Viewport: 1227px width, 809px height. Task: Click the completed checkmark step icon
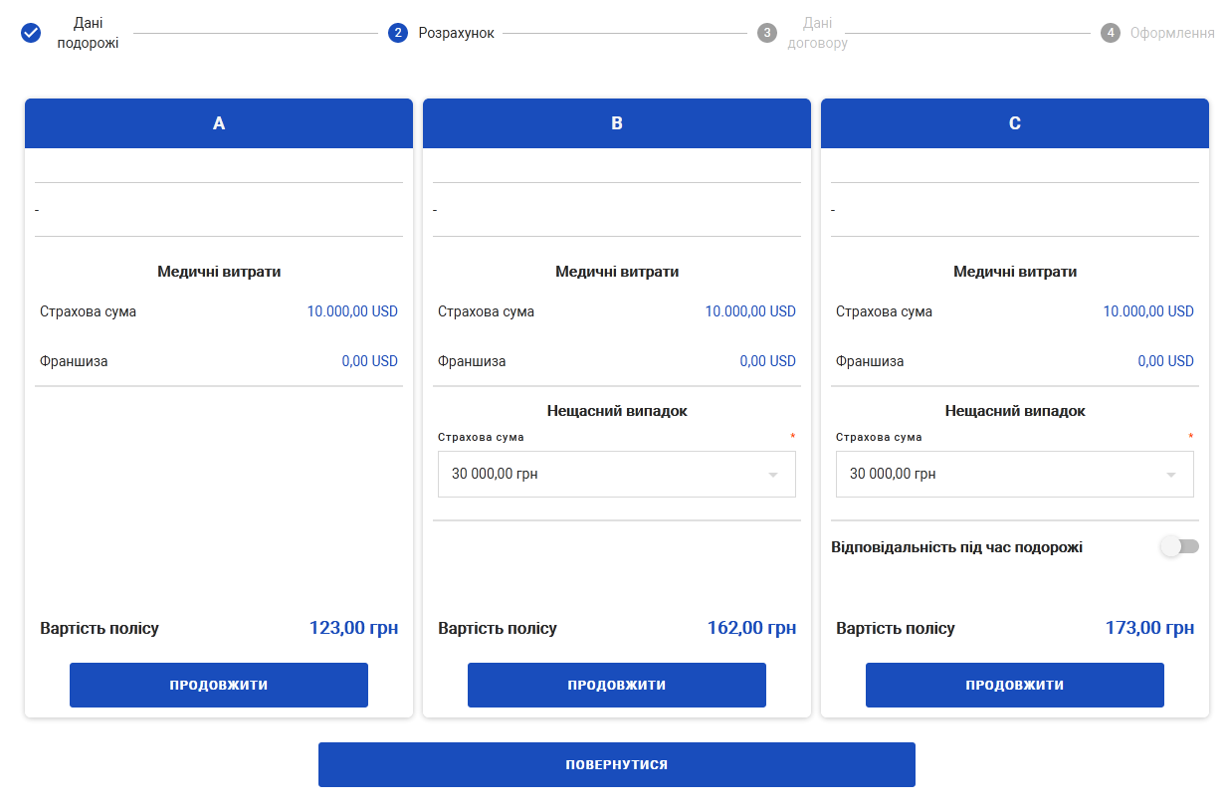(31, 33)
